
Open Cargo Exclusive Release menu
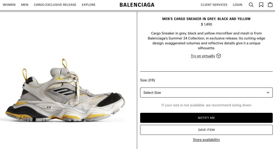(55, 5)
